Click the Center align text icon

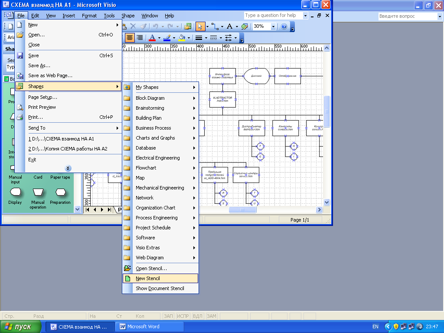(x=130, y=38)
